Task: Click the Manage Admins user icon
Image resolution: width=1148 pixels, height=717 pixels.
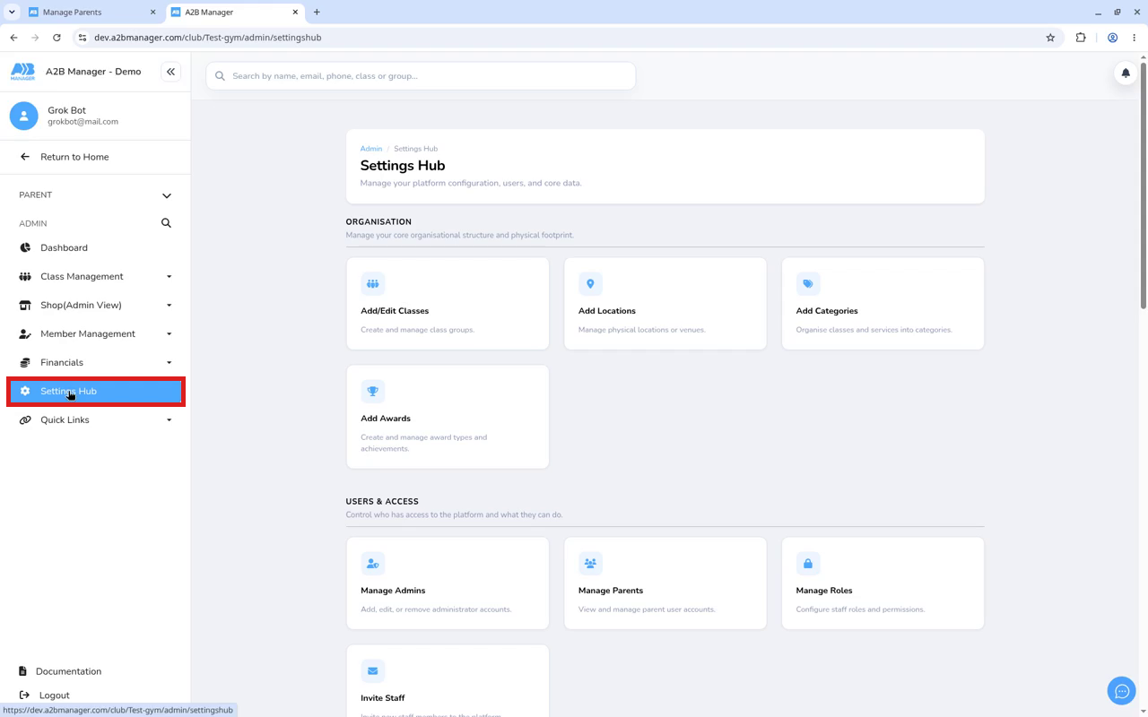Action: [372, 564]
